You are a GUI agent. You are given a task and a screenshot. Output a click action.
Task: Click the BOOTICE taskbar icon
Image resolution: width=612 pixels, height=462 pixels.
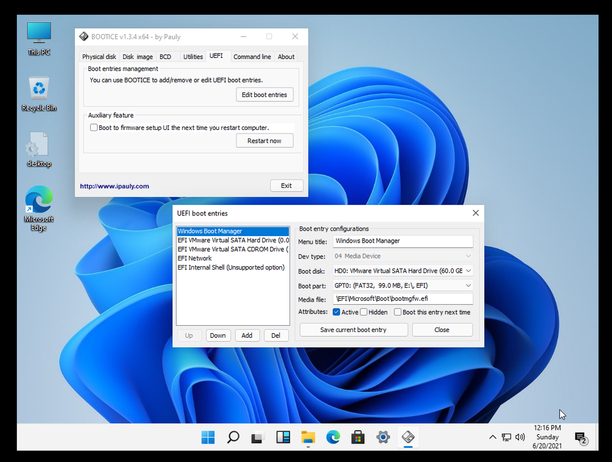tap(408, 437)
